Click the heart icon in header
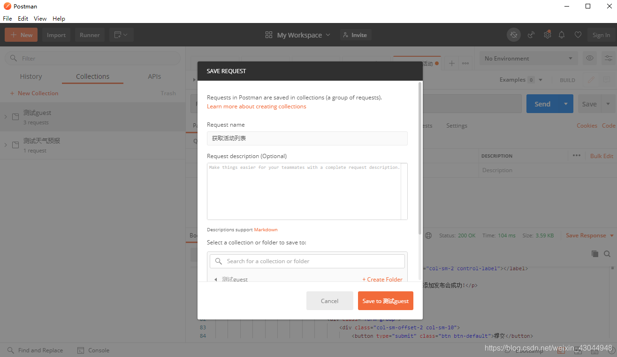Viewport: 617px width, 357px height. 578,35
